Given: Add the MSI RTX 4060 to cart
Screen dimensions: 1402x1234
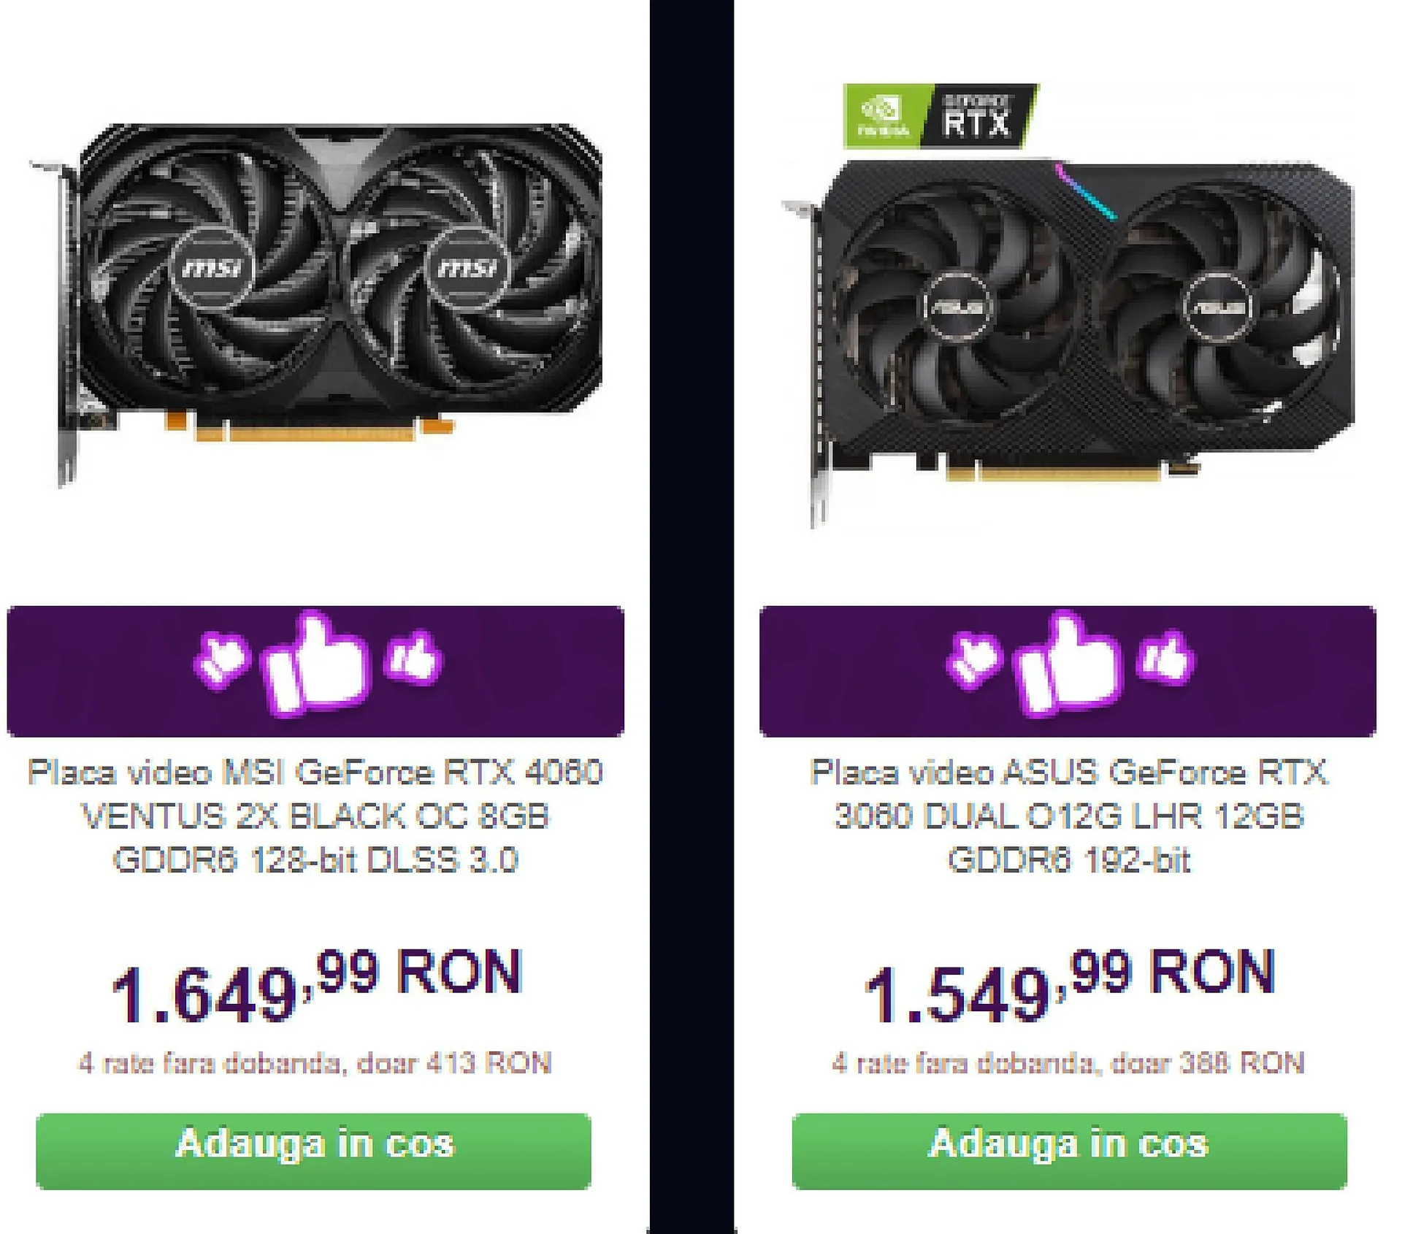Looking at the screenshot, I should 313,1151.
